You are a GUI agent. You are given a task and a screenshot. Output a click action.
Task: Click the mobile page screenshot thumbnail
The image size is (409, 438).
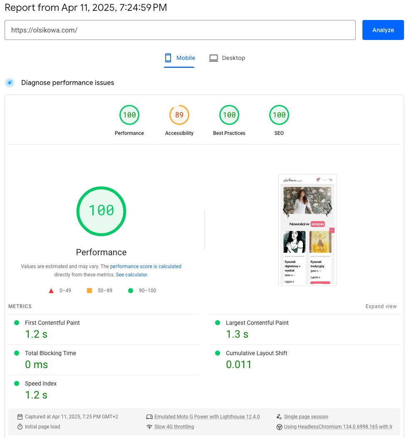(x=307, y=230)
